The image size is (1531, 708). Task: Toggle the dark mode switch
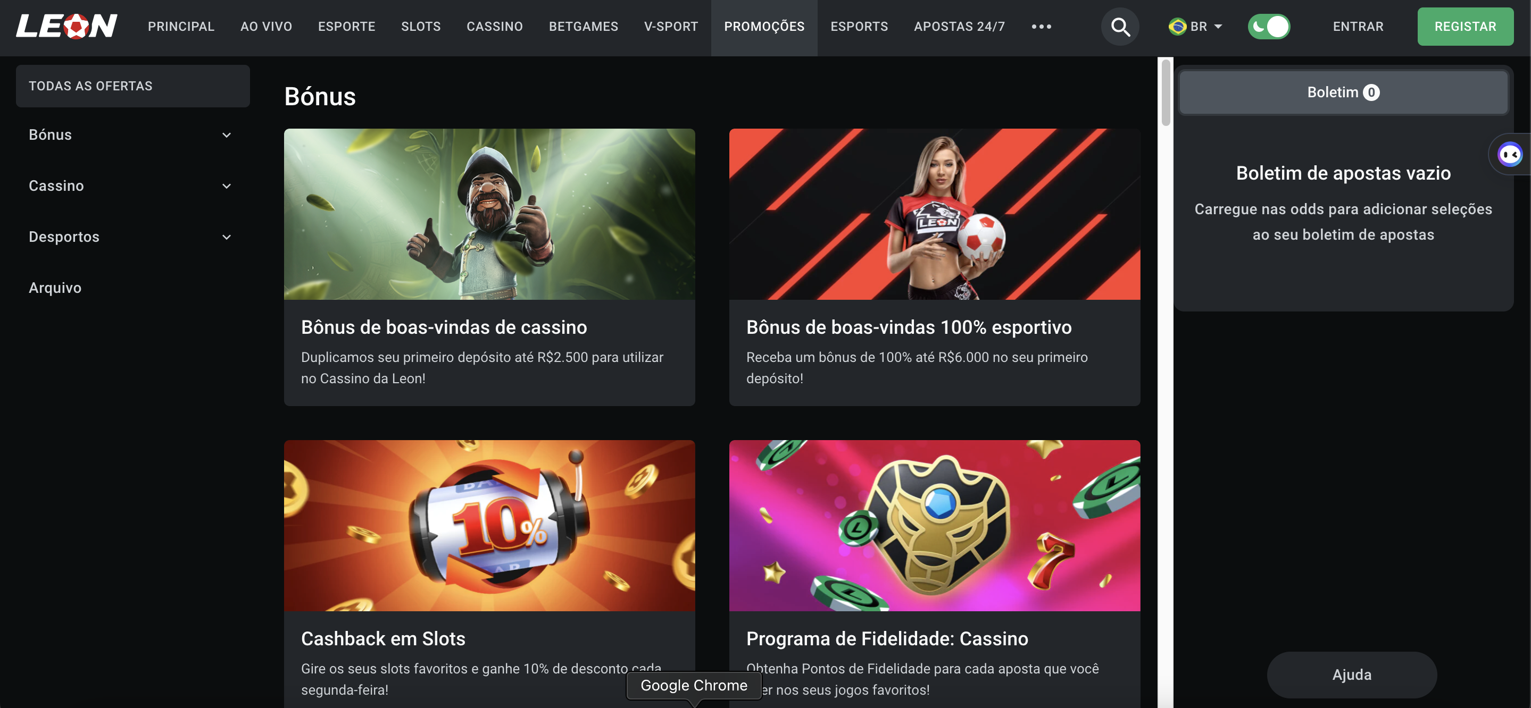click(1269, 27)
